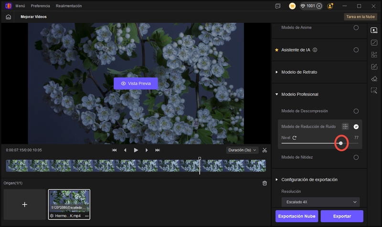Select the Mejorar Vídeos tab
This screenshot has height=227, width=382.
click(33, 17)
